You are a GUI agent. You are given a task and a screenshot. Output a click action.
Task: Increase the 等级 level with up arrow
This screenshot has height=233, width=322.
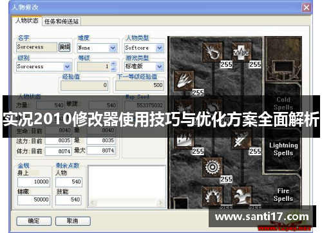(113, 64)
